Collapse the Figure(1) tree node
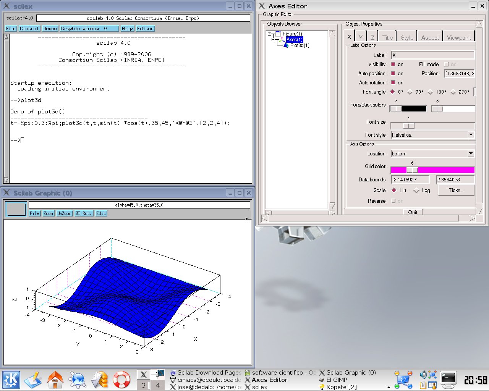This screenshot has height=391, width=489. pyautogui.click(x=269, y=34)
